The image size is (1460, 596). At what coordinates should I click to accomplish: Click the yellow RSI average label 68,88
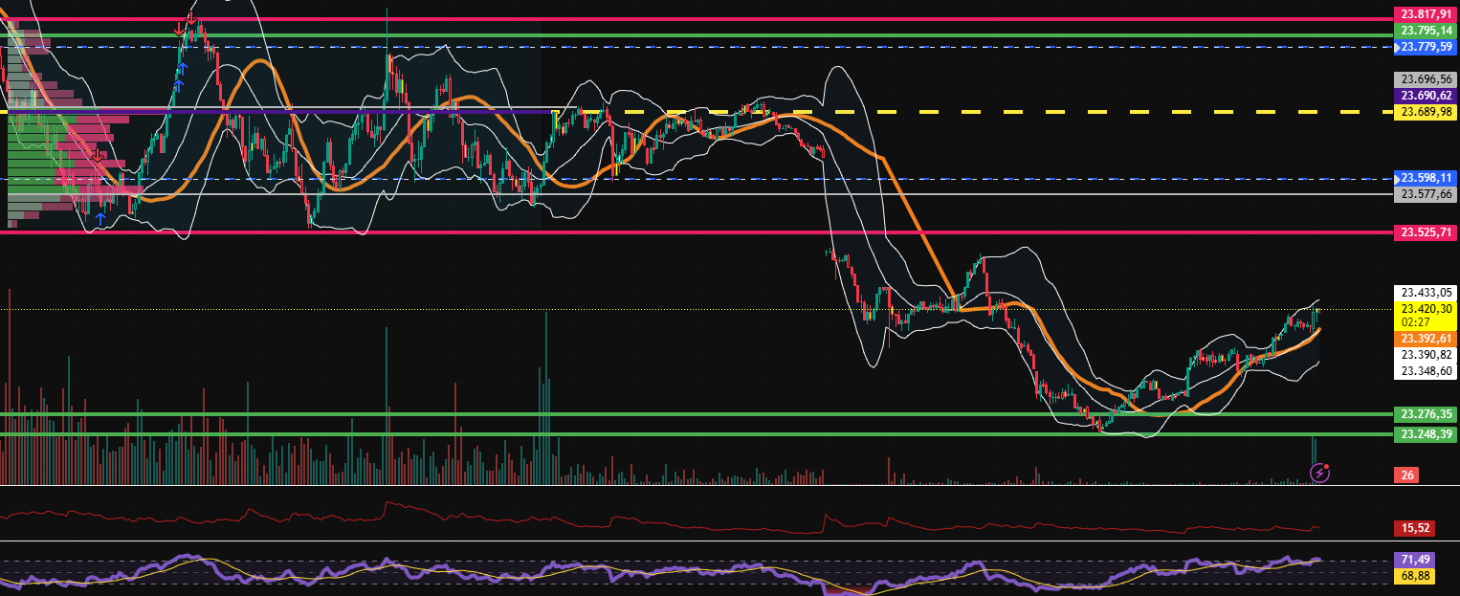pos(1414,574)
